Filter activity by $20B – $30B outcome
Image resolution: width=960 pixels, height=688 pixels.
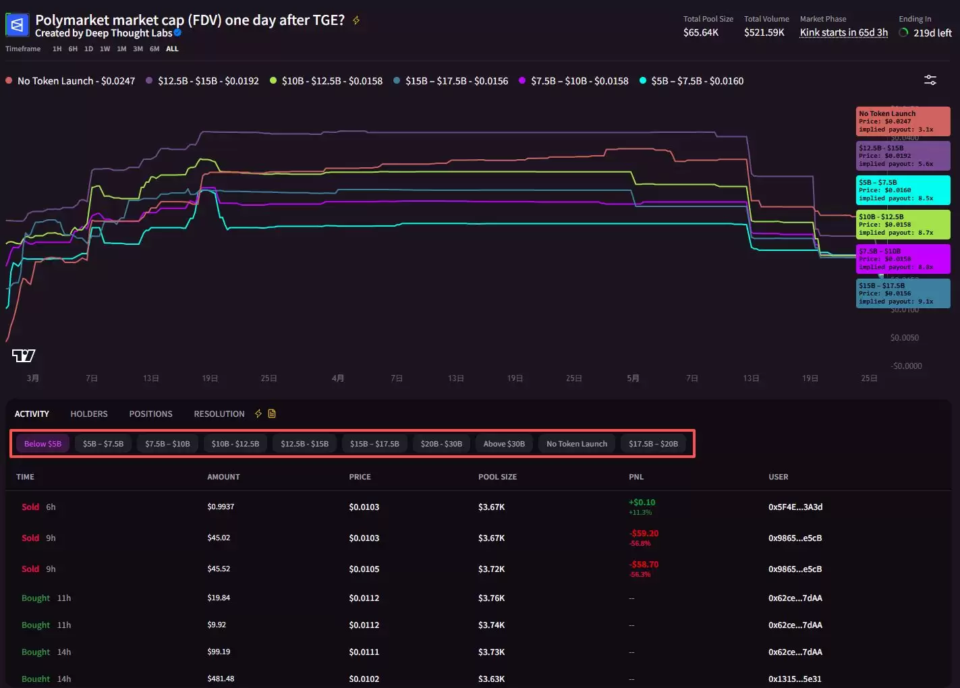[x=441, y=443]
